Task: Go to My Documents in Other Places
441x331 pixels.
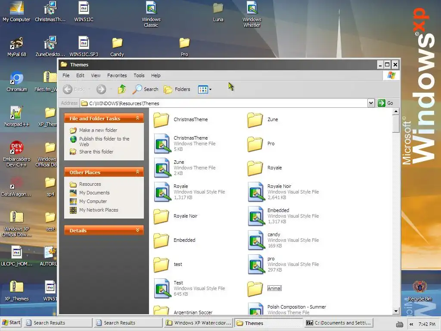Action: click(94, 193)
